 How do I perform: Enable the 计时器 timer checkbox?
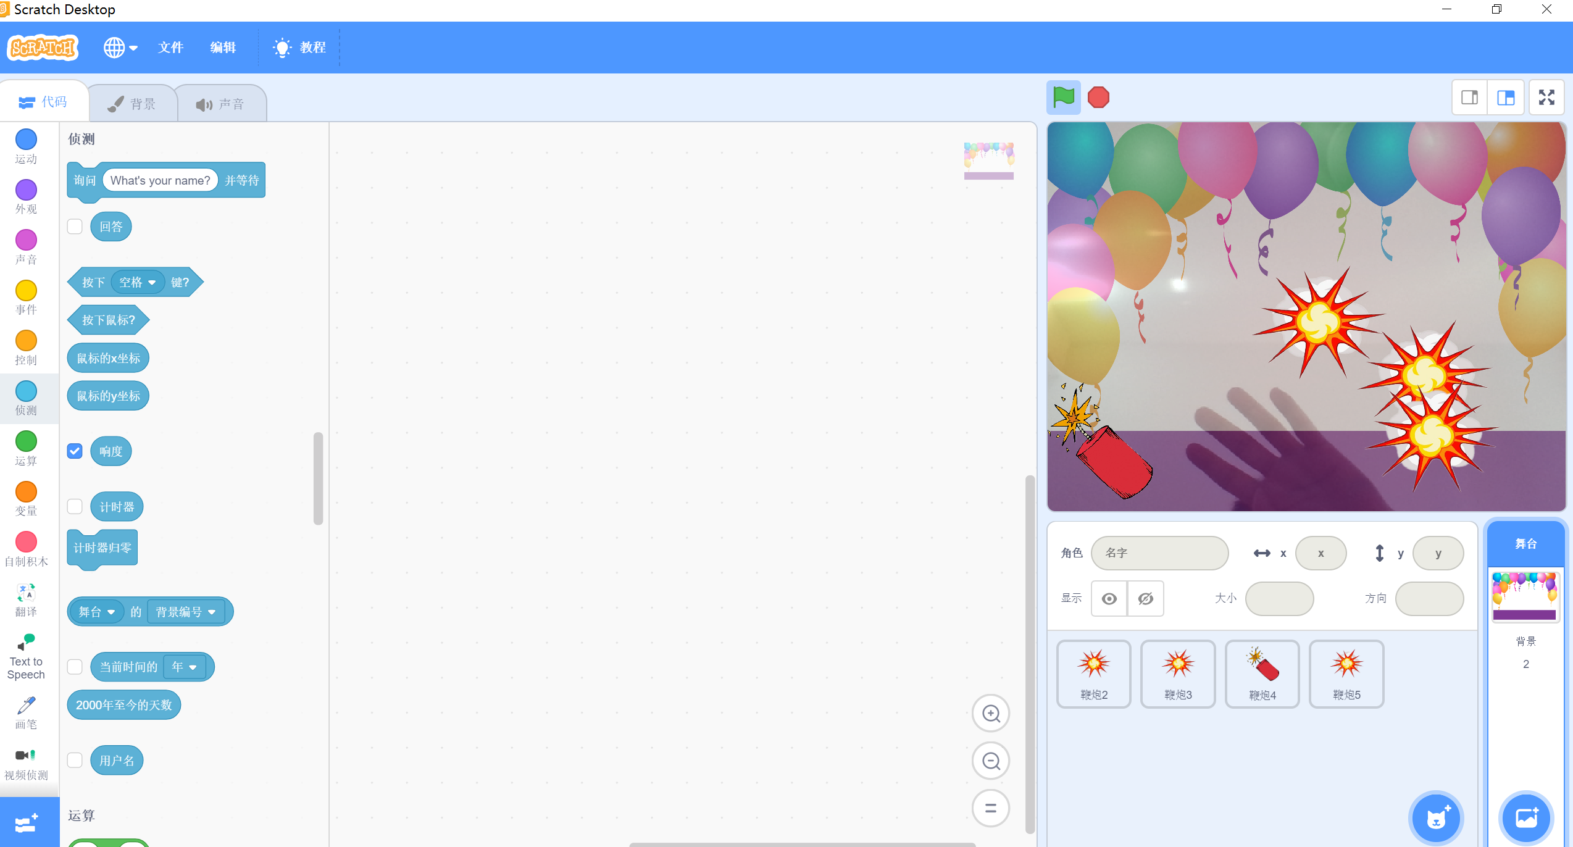tap(75, 507)
